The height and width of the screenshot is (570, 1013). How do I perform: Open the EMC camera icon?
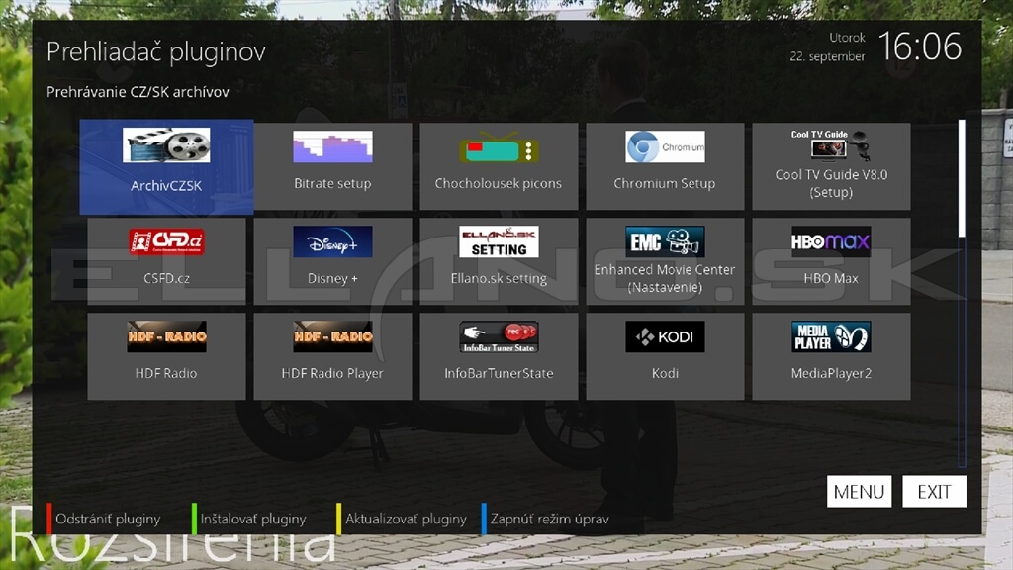pos(665,241)
